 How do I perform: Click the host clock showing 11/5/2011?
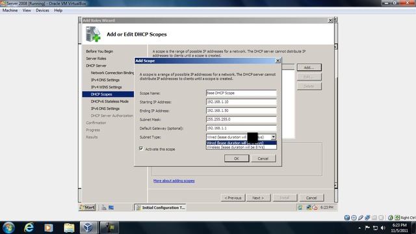pos(399,228)
